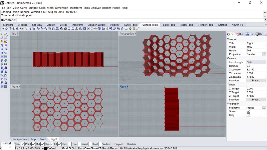Uncheck the wallpaper Gray checkbox

point(248,115)
